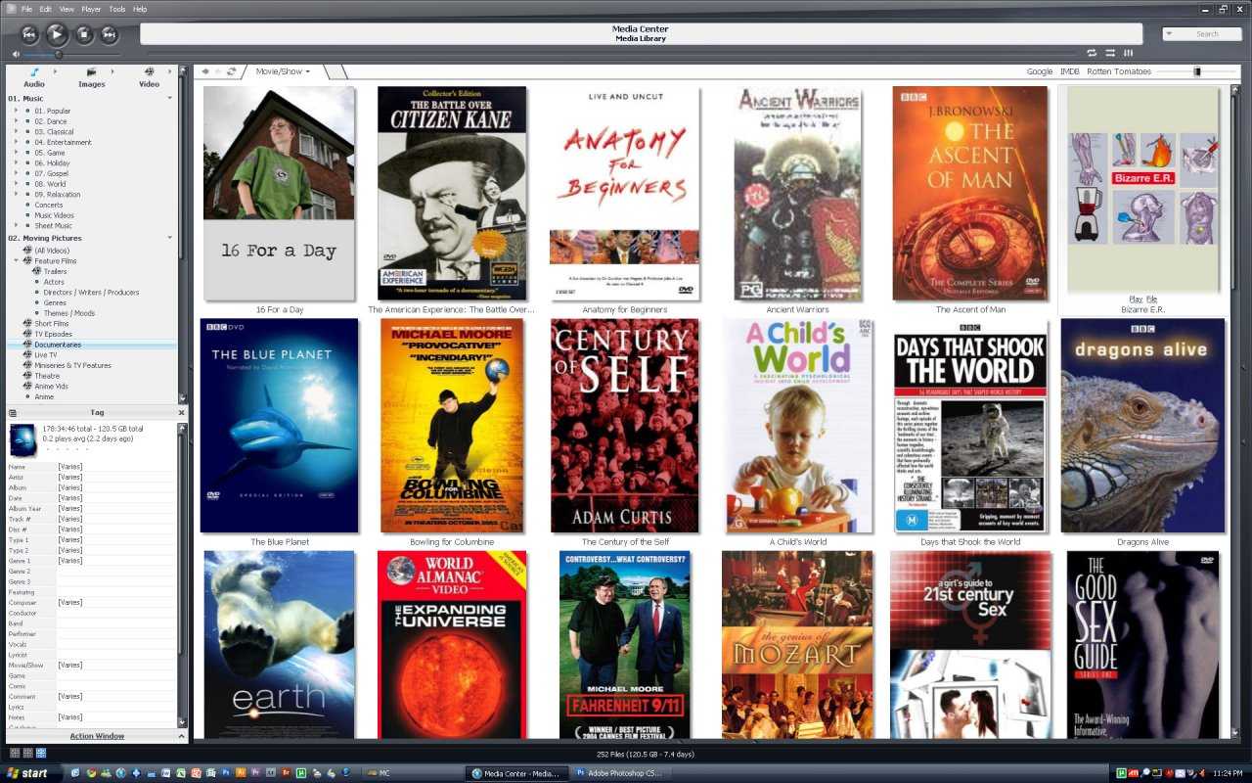
Task: Open the IMDB link
Action: point(1070,71)
